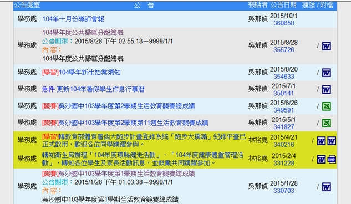
Task: Open Excel attachment dated 2015/6/26
Action: [x=327, y=106]
